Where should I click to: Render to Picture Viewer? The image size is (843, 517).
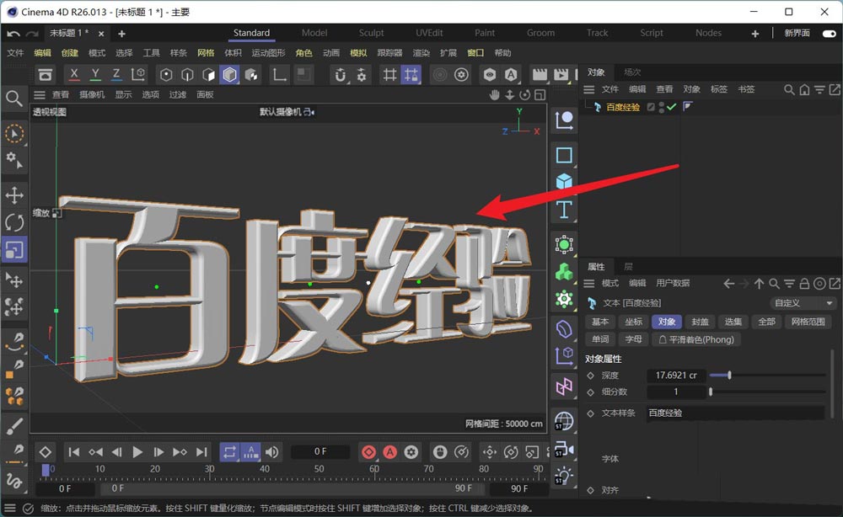(561, 75)
